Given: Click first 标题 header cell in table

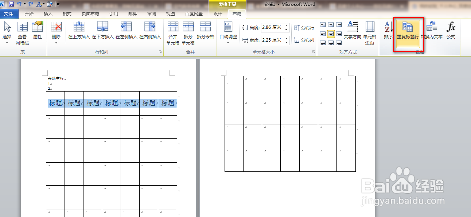Looking at the screenshot, I should click(55, 103).
